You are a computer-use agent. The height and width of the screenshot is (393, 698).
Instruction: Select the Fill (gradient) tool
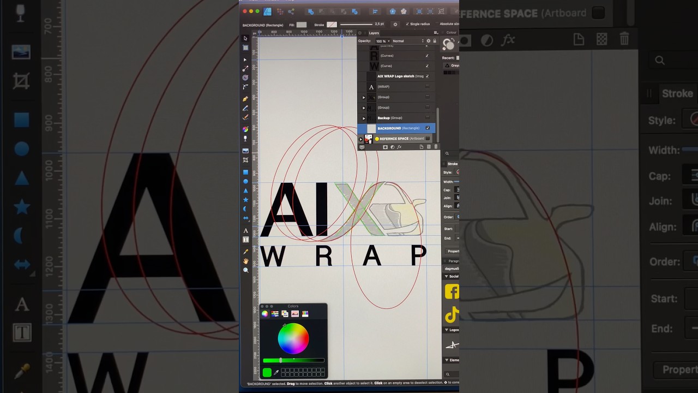pyautogui.click(x=245, y=129)
